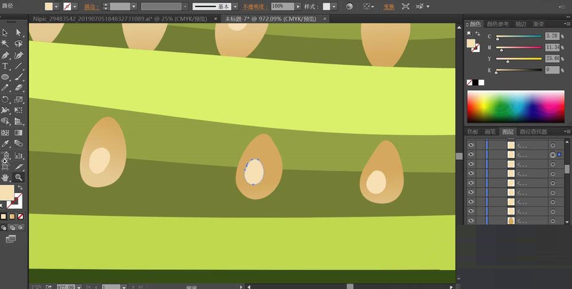Switch to the 路径查找器 panel tab
The height and width of the screenshot is (289, 572).
(533, 132)
